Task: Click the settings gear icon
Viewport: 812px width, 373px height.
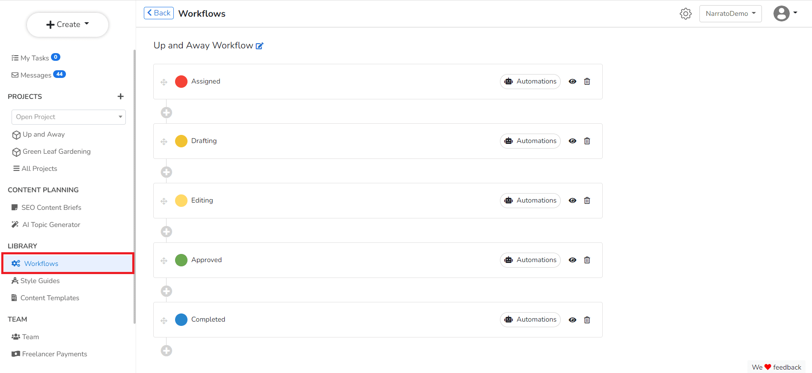Action: point(685,14)
